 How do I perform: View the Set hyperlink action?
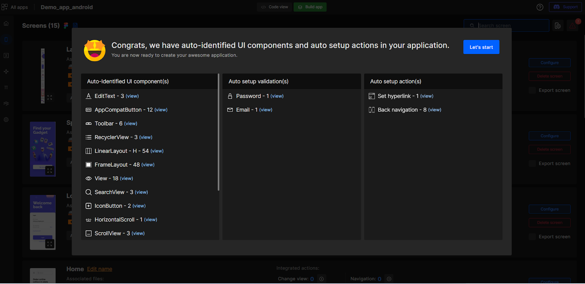coord(427,96)
